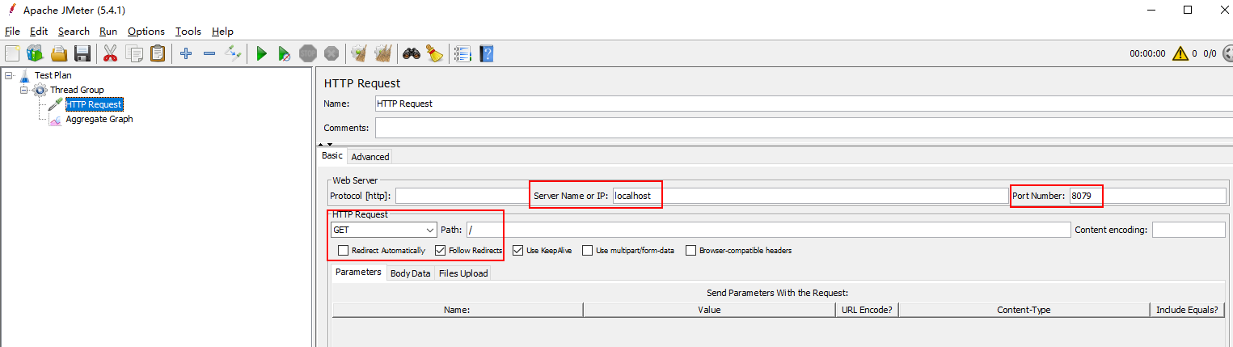Image resolution: width=1233 pixels, height=347 pixels.
Task: Select the Body Data tab
Action: tap(410, 273)
